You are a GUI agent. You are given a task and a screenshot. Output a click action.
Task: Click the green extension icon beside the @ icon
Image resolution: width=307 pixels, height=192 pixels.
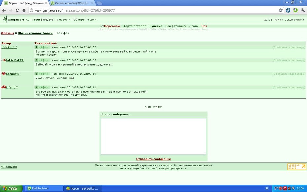point(295,10)
